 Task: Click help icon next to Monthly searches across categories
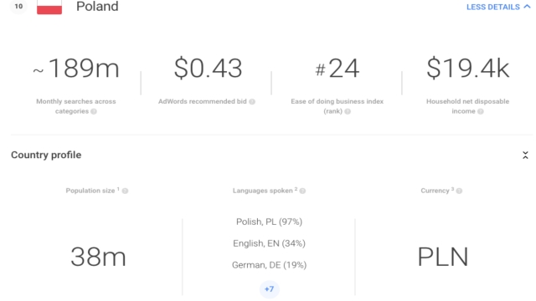tap(94, 111)
